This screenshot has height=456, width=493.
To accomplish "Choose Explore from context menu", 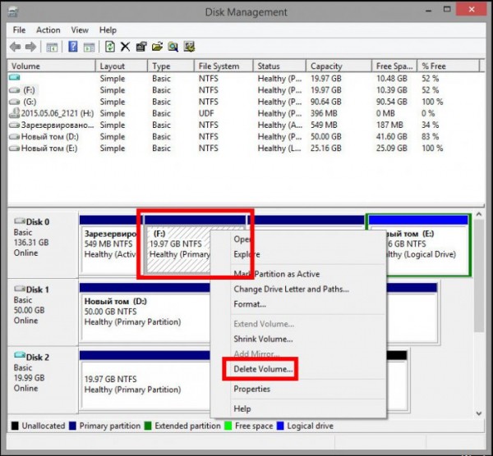I will 246,254.
